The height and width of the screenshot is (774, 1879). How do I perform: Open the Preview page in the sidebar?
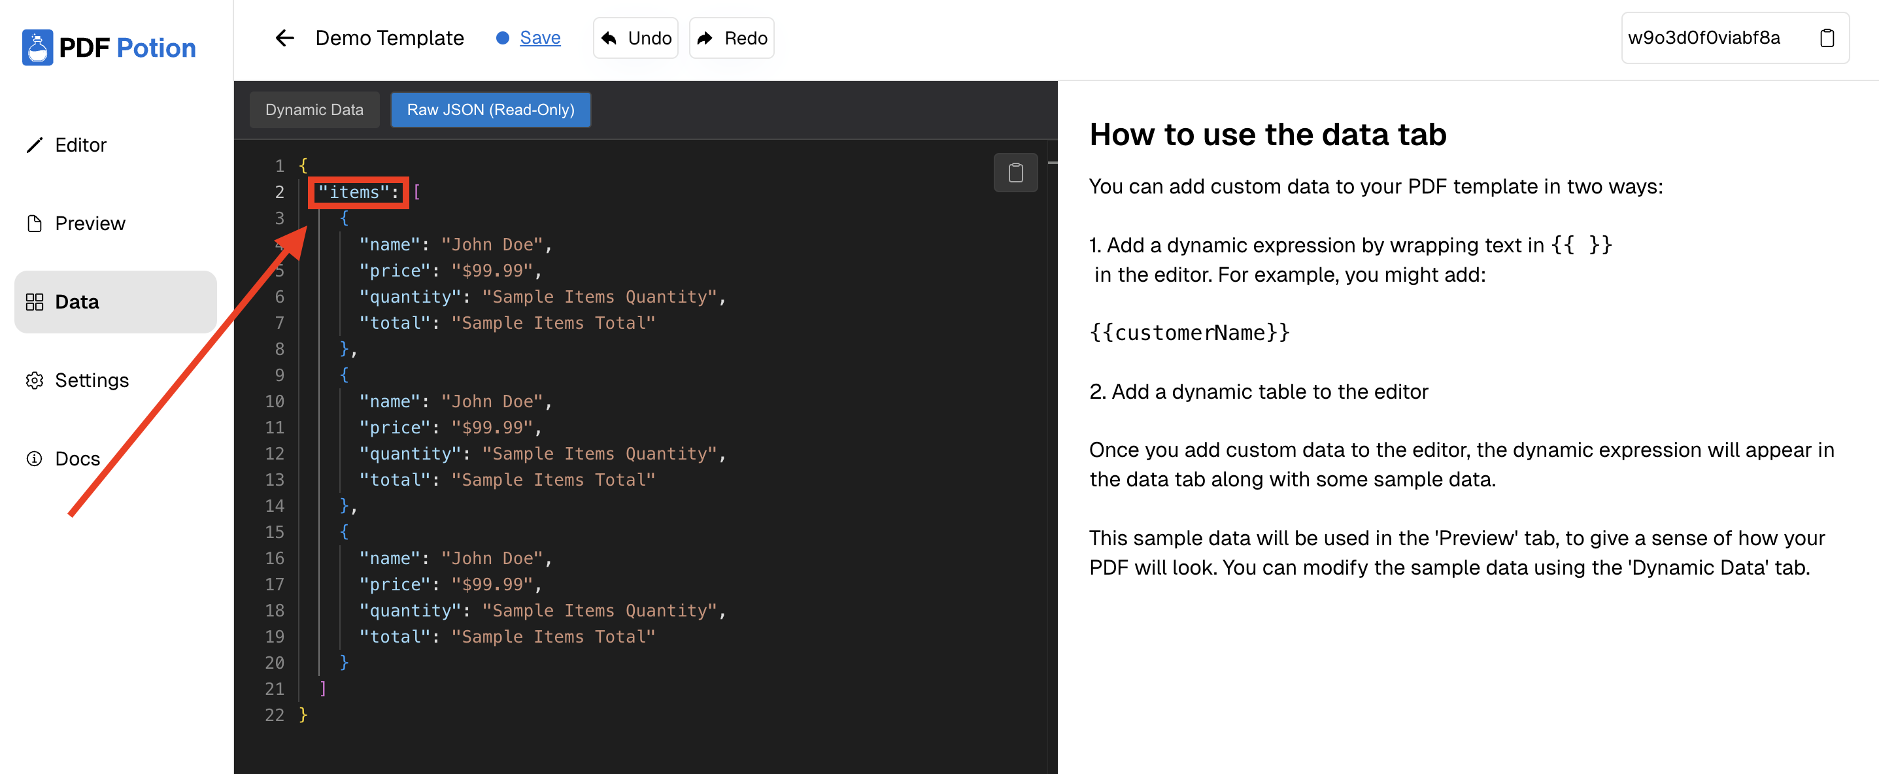tap(90, 223)
